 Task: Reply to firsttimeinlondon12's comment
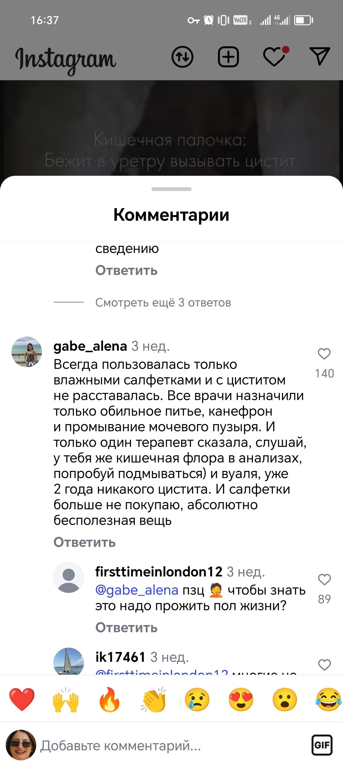pyautogui.click(x=126, y=628)
